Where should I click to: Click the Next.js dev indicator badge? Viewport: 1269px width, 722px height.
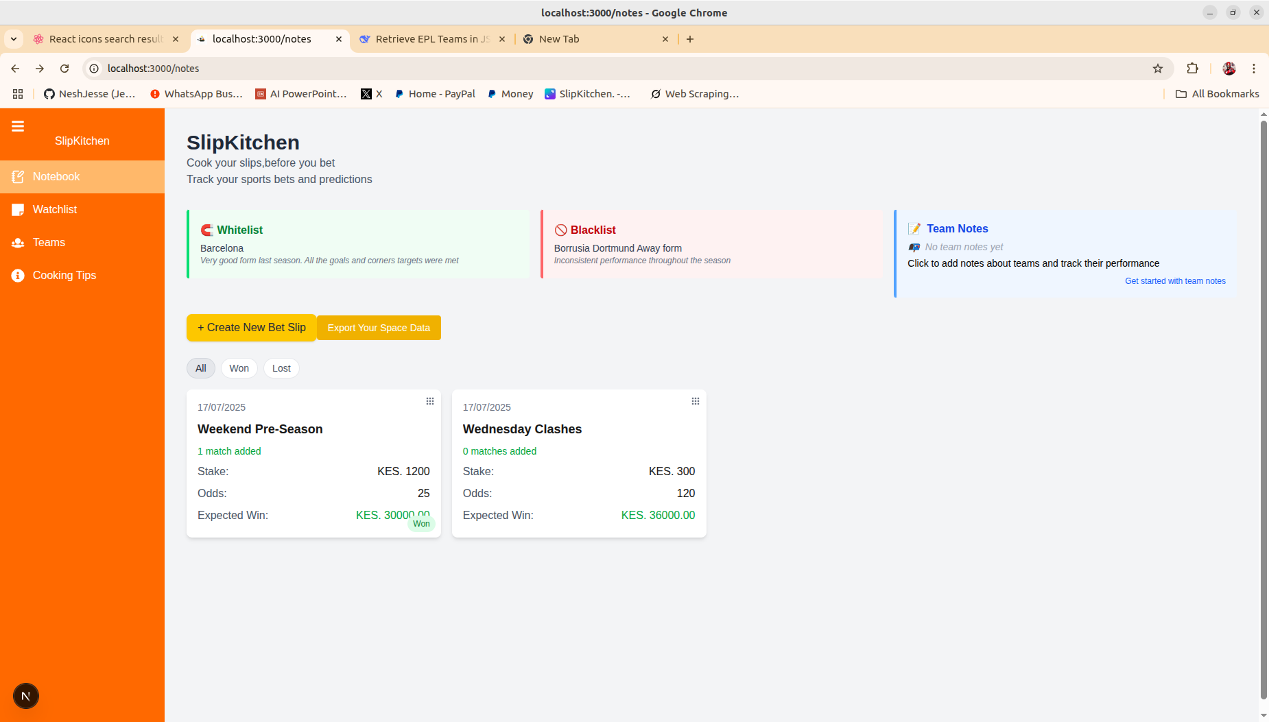(26, 696)
